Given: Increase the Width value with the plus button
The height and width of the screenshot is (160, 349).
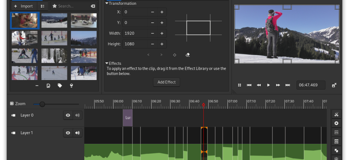Looking at the screenshot, I should point(162,33).
